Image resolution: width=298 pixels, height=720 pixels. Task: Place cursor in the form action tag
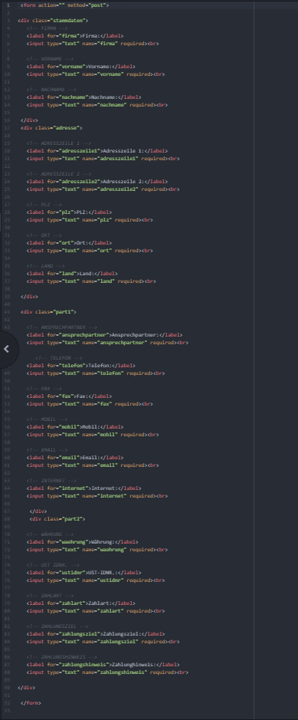pyautogui.click(x=64, y=5)
